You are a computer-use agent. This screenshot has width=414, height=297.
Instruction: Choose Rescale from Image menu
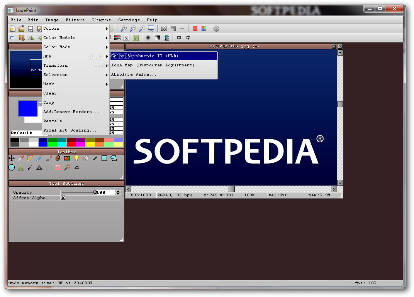pyautogui.click(x=76, y=121)
